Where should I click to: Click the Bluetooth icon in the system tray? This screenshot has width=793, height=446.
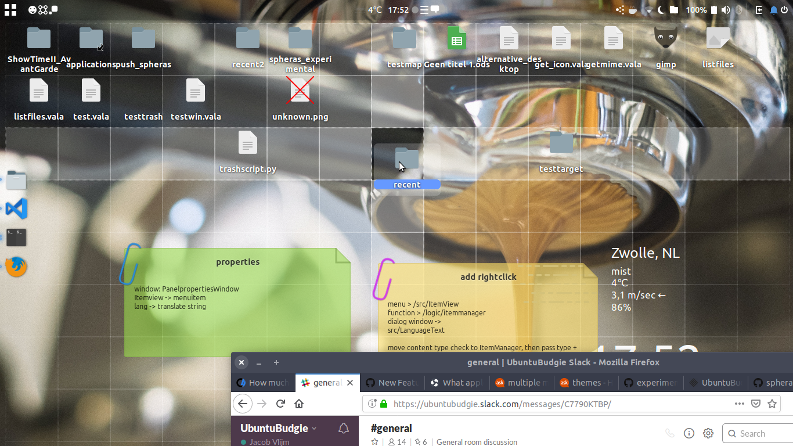pos(739,10)
